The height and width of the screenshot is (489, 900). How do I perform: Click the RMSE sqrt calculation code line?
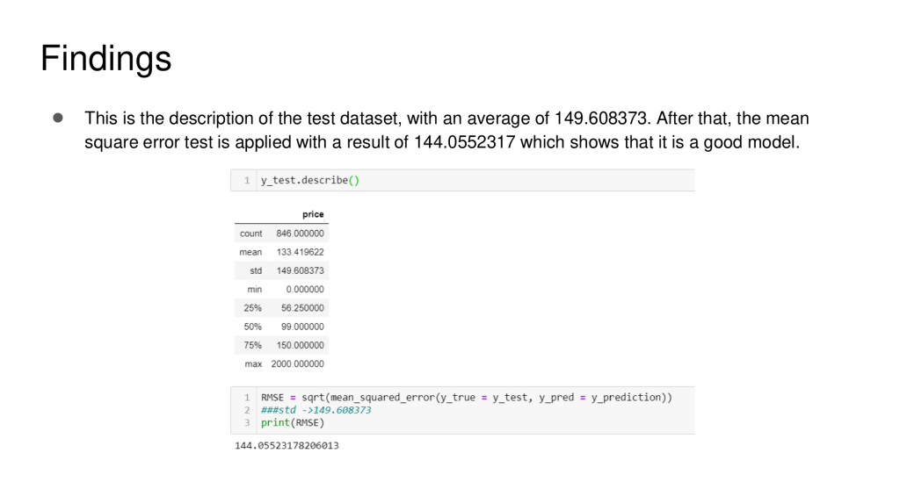pos(466,398)
